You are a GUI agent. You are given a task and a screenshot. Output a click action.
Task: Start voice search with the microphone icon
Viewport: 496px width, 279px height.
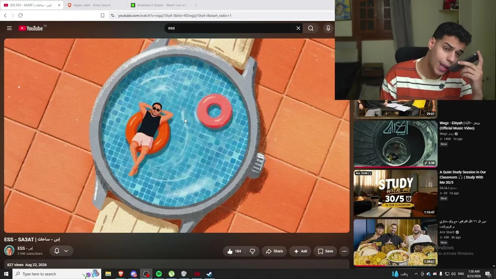point(328,28)
